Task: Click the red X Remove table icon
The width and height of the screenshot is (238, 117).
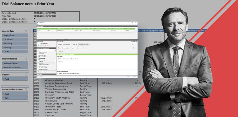Action: click(46, 46)
